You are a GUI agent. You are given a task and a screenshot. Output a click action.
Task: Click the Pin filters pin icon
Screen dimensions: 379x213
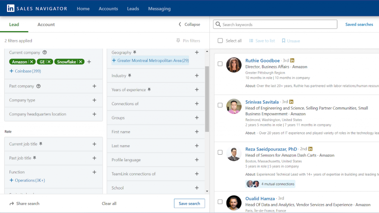pos(178,41)
